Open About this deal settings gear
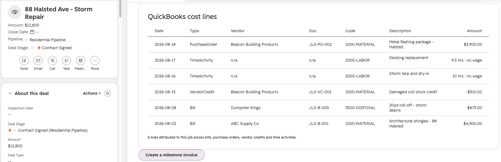Viewport: 501px width, 162px height. (108, 93)
